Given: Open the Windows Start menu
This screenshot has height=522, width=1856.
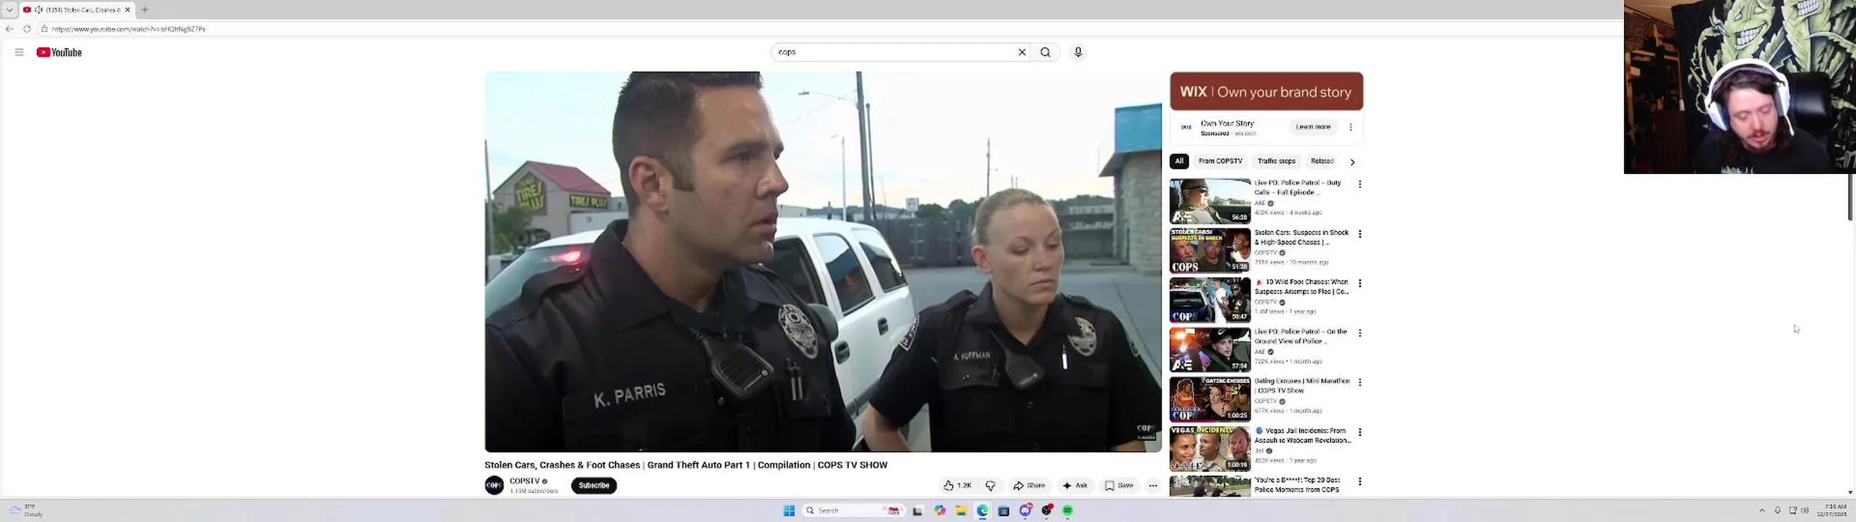Looking at the screenshot, I should (789, 510).
